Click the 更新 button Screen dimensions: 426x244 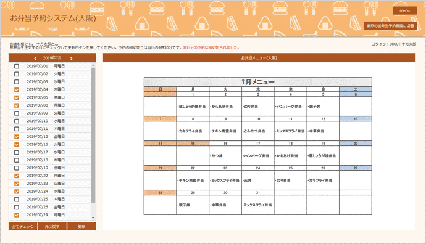81,226
